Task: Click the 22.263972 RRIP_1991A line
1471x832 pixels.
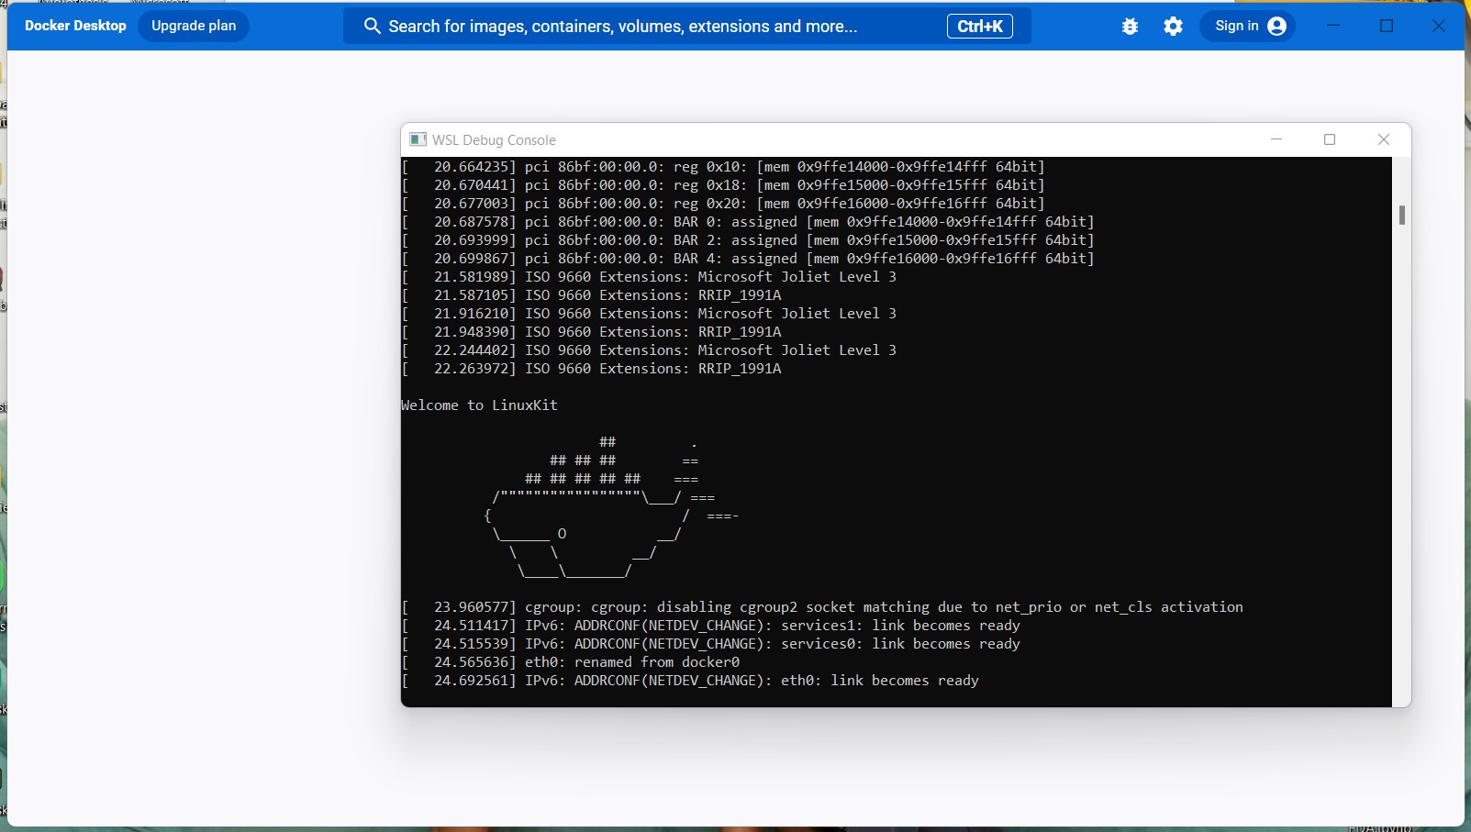Action: 592,369
